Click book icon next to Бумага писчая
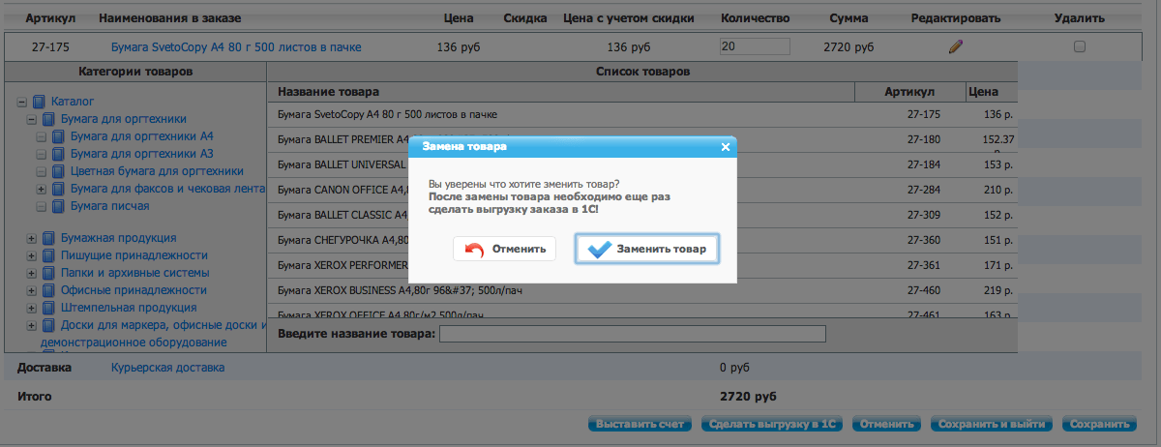 click(x=59, y=206)
